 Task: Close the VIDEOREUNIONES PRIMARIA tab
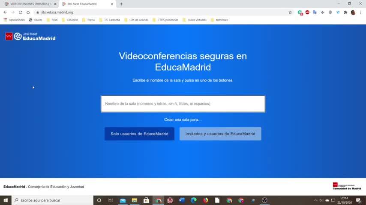point(55,4)
